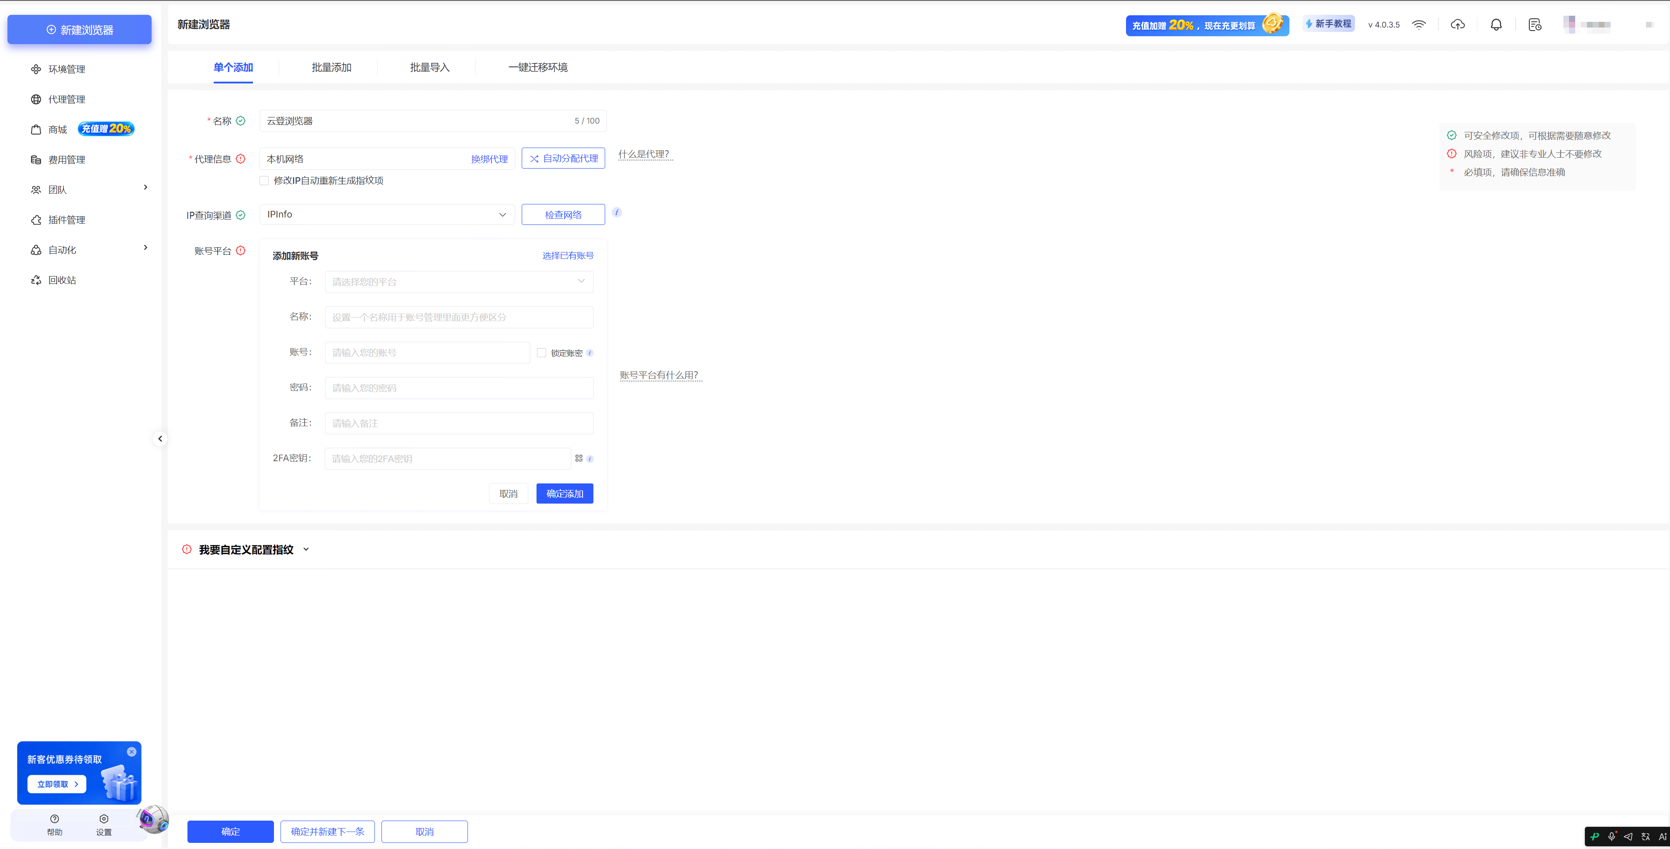The height and width of the screenshot is (849, 1670).
Task: Open the notifications bell
Action: tap(1496, 24)
